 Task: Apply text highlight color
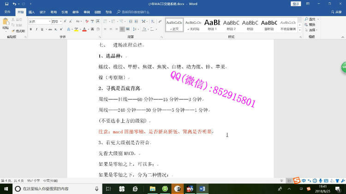click(76, 29)
